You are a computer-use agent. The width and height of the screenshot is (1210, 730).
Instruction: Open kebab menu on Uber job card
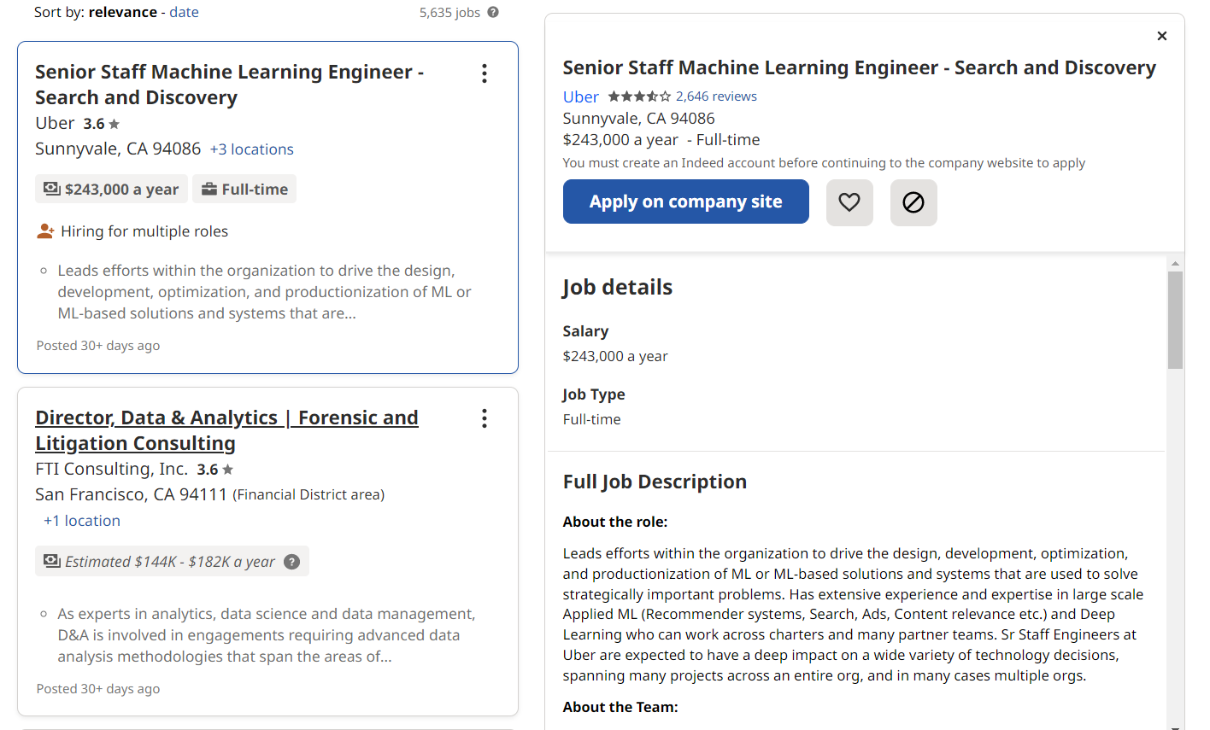pyautogui.click(x=485, y=73)
